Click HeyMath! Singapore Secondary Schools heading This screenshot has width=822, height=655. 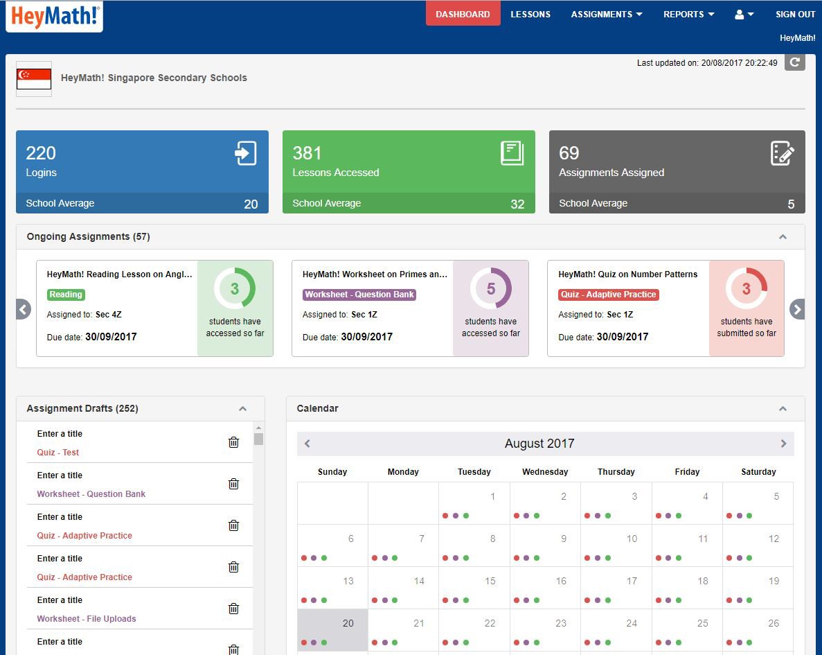click(154, 78)
